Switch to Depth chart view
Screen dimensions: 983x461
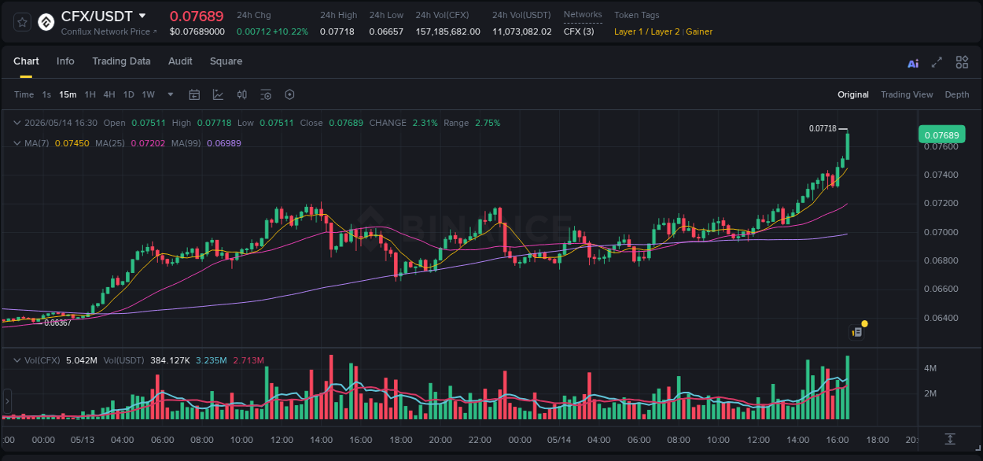(x=957, y=94)
